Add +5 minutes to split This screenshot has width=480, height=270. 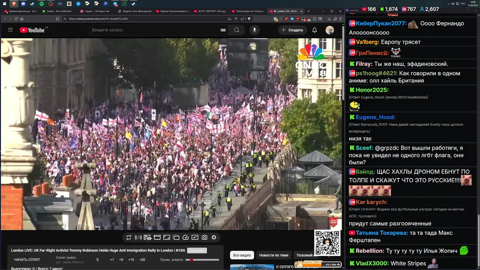point(121,260)
